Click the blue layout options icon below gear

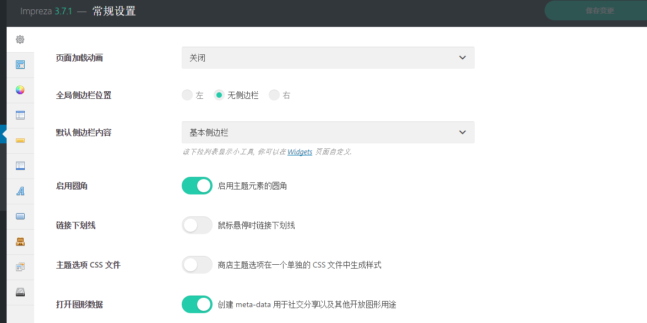(x=20, y=65)
